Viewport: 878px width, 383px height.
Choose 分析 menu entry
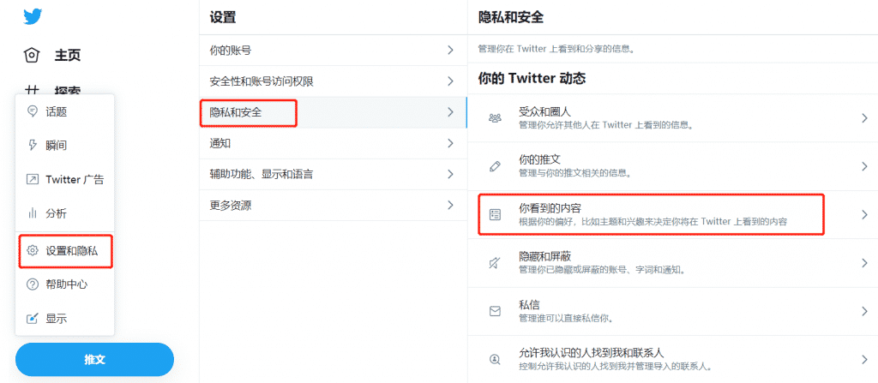[x=65, y=213]
